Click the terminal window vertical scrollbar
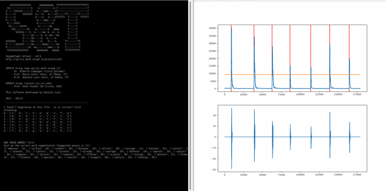Viewport: 386px width, 191px height. click(x=190, y=95)
